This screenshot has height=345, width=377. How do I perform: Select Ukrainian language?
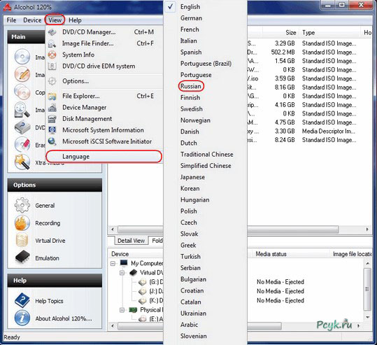point(193,314)
